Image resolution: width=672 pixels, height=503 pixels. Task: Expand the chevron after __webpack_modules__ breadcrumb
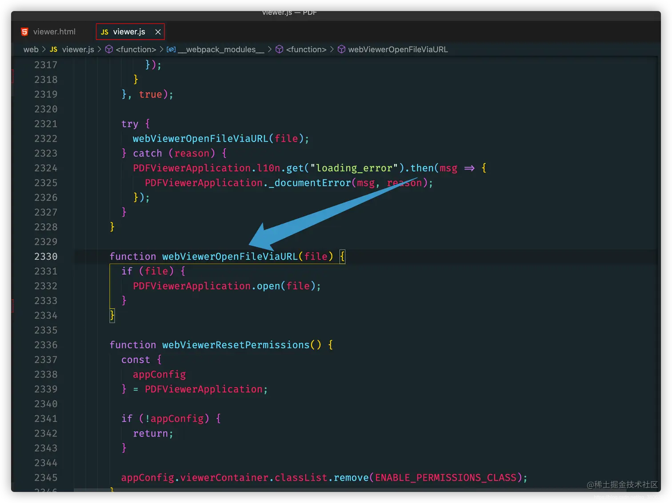[x=270, y=49]
